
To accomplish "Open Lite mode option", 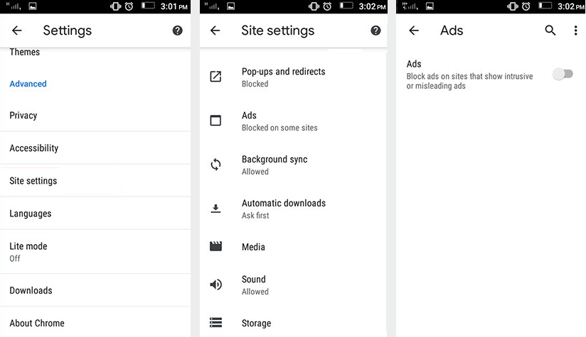I will click(28, 251).
